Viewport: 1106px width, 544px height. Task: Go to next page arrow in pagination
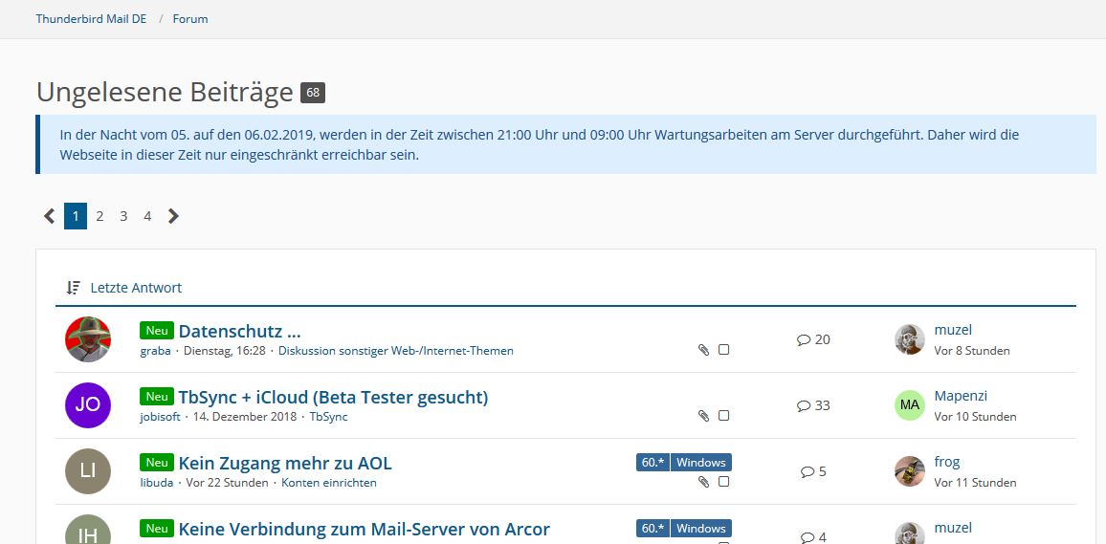(173, 216)
